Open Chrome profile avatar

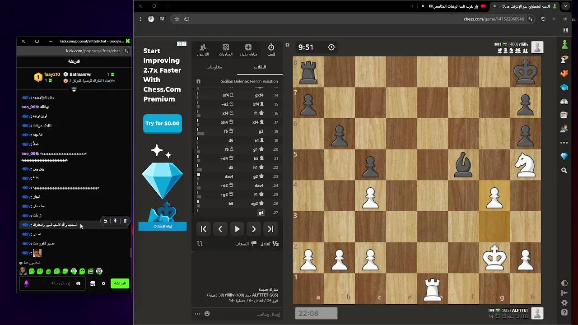point(151,19)
